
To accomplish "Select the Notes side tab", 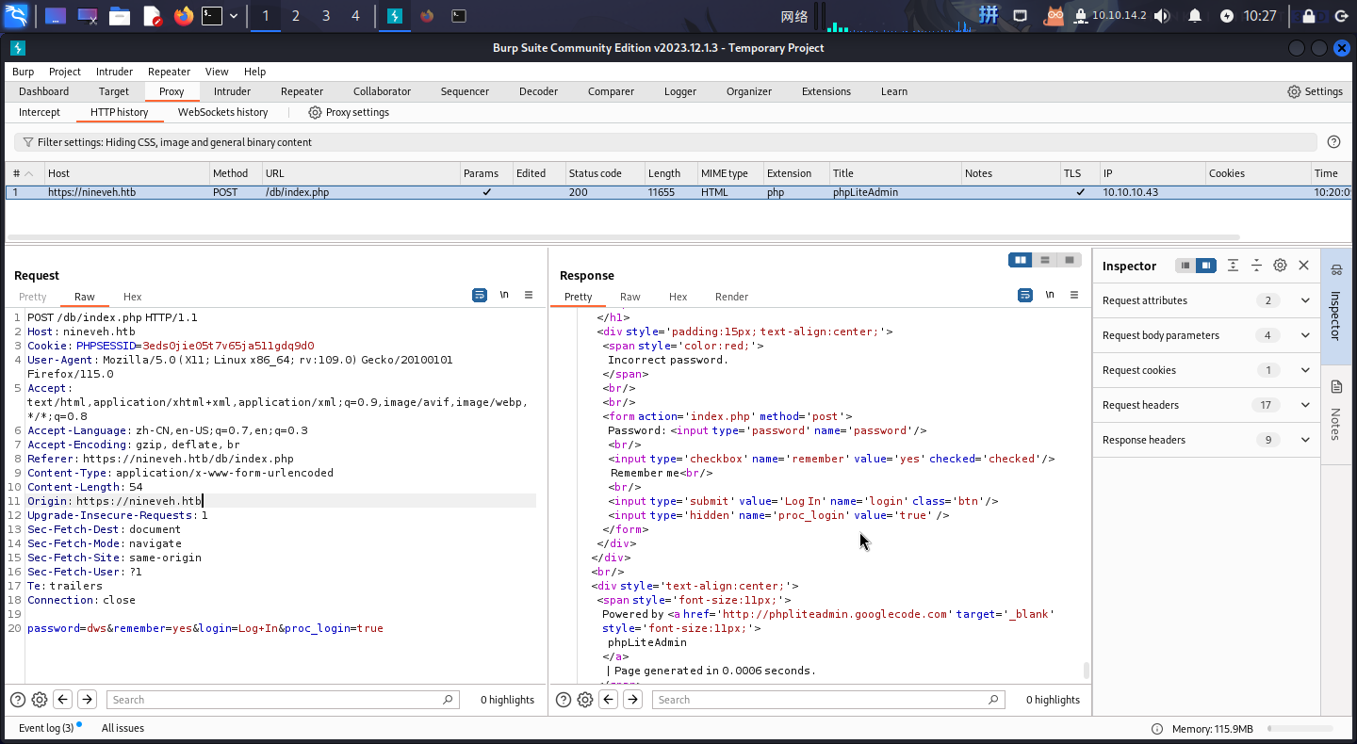I will click(x=1335, y=414).
